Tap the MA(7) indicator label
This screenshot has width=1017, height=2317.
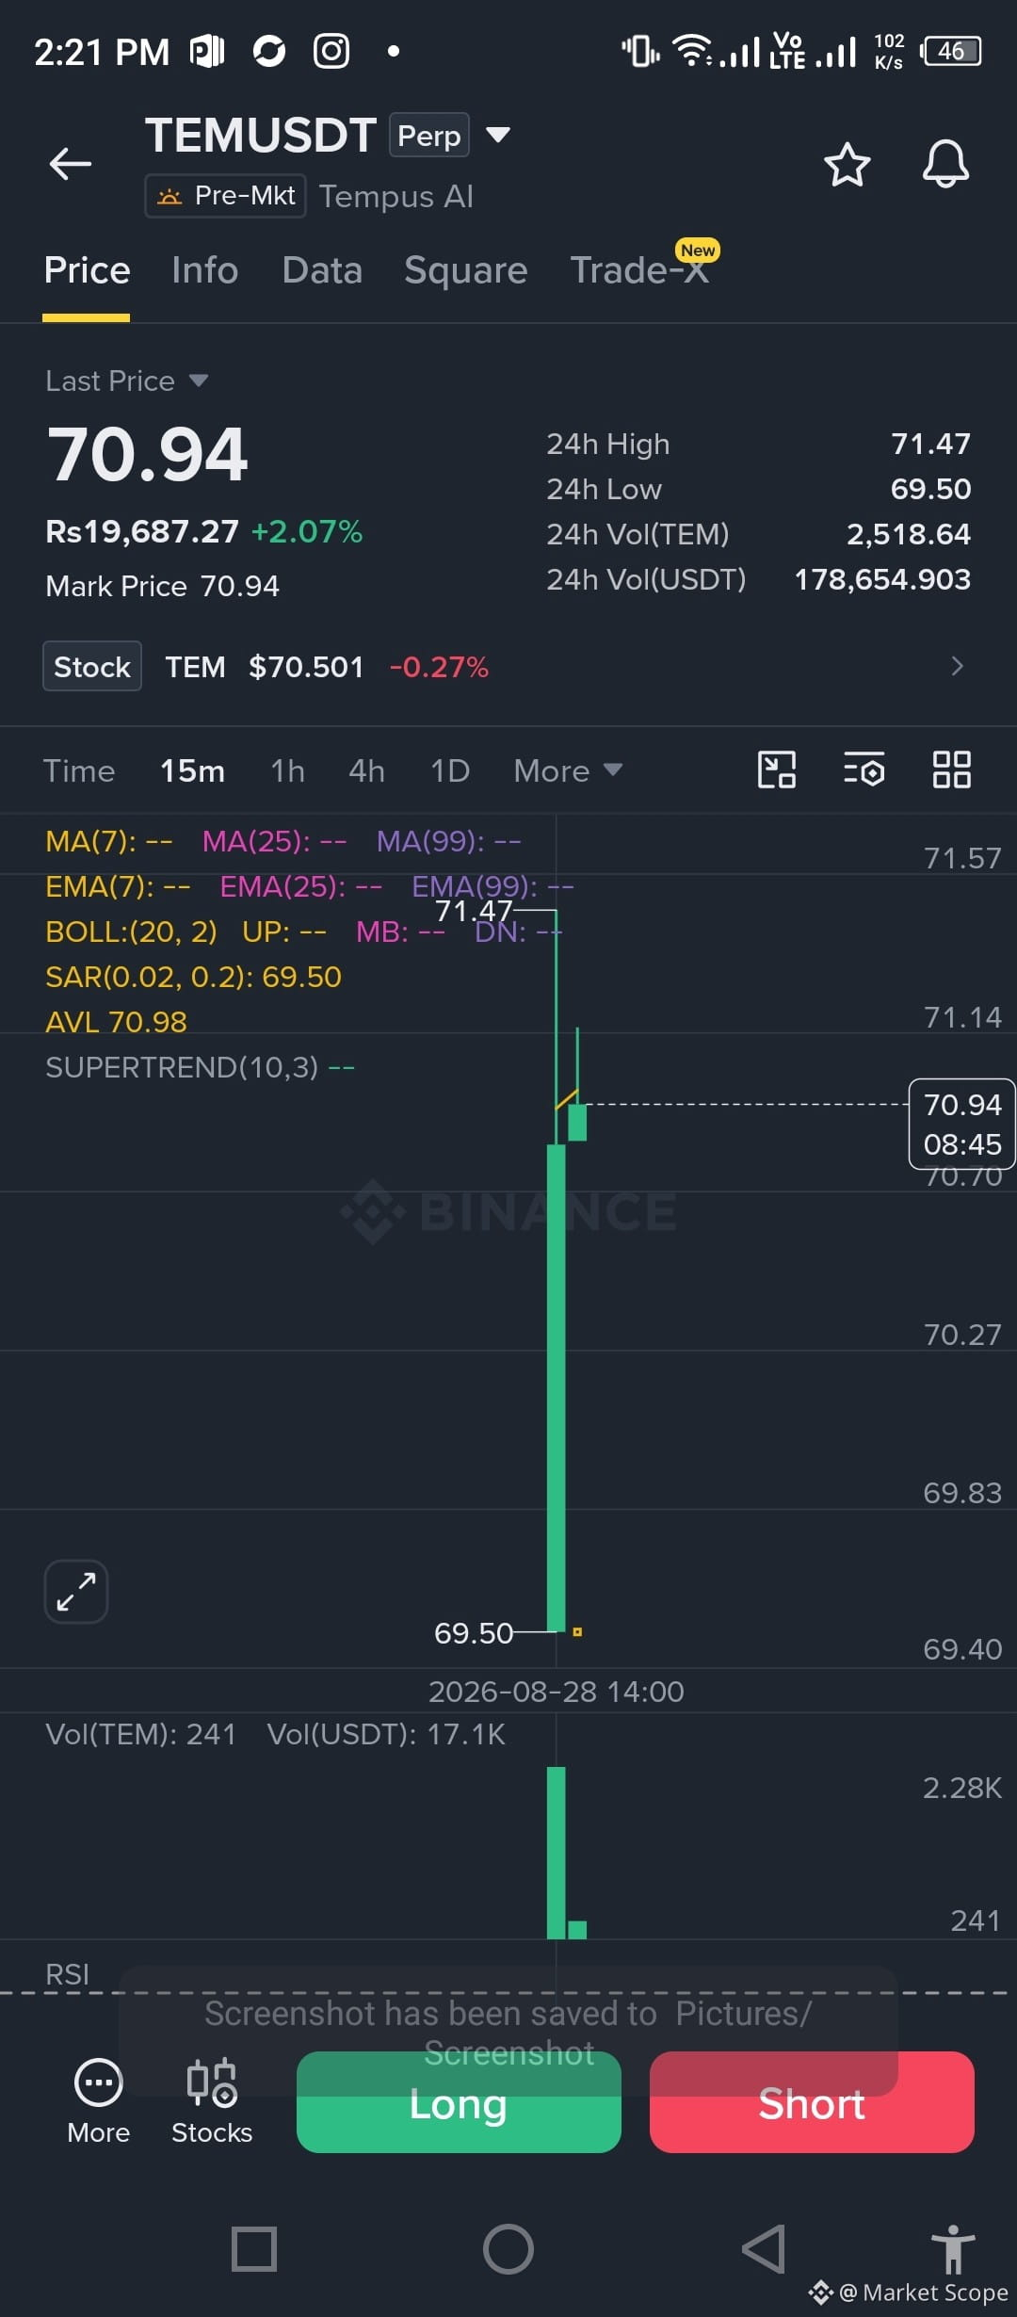tap(108, 840)
